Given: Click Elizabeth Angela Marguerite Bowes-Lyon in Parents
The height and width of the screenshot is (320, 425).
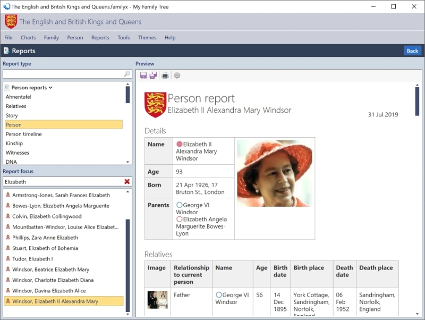Looking at the screenshot, I should [201, 226].
